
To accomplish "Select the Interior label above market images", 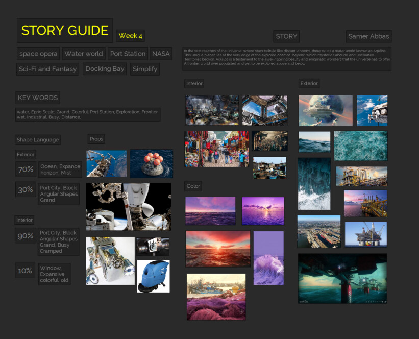I will [x=194, y=83].
